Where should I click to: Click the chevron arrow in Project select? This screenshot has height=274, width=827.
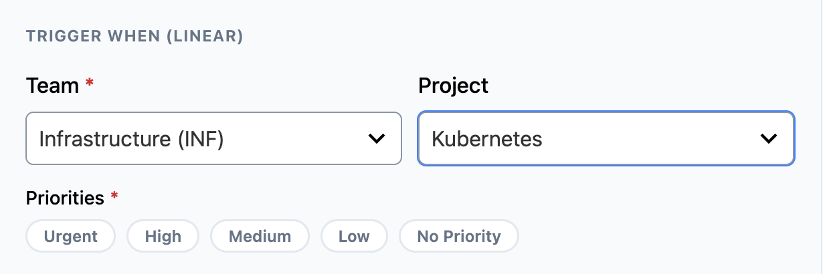[769, 138]
